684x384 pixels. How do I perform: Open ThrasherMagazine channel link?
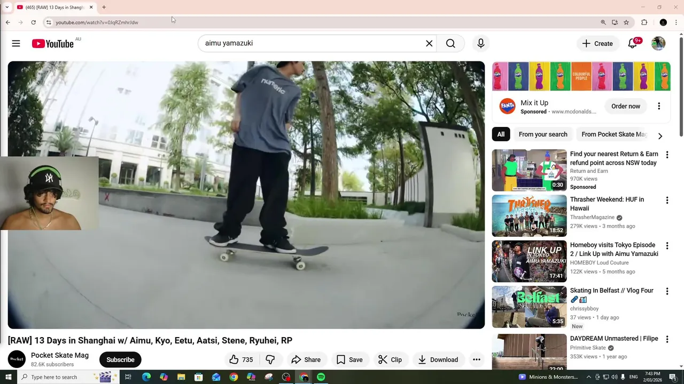(592, 218)
